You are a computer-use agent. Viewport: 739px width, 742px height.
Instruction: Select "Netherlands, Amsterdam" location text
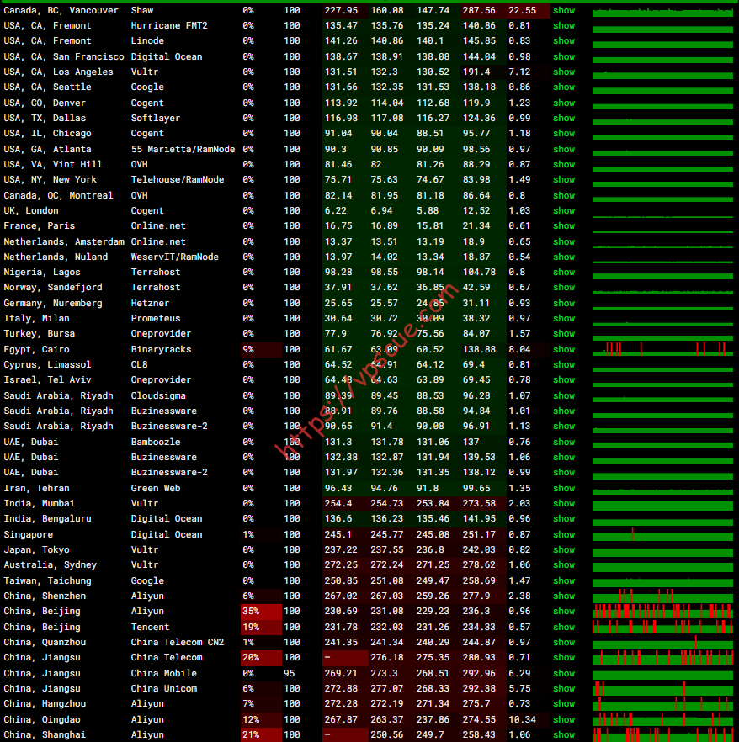tap(64, 241)
